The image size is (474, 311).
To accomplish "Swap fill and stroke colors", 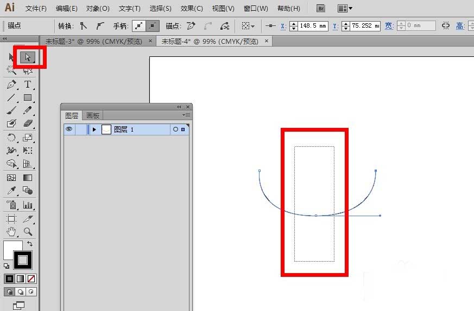I will tap(30, 243).
